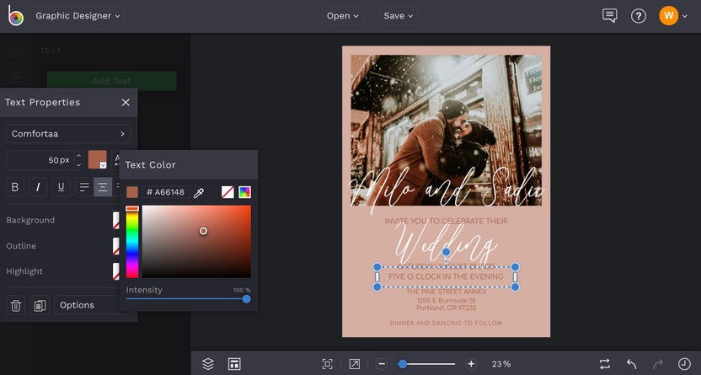The width and height of the screenshot is (701, 375).
Task: Select 'Portland, OR 97232' text
Action: point(447,308)
